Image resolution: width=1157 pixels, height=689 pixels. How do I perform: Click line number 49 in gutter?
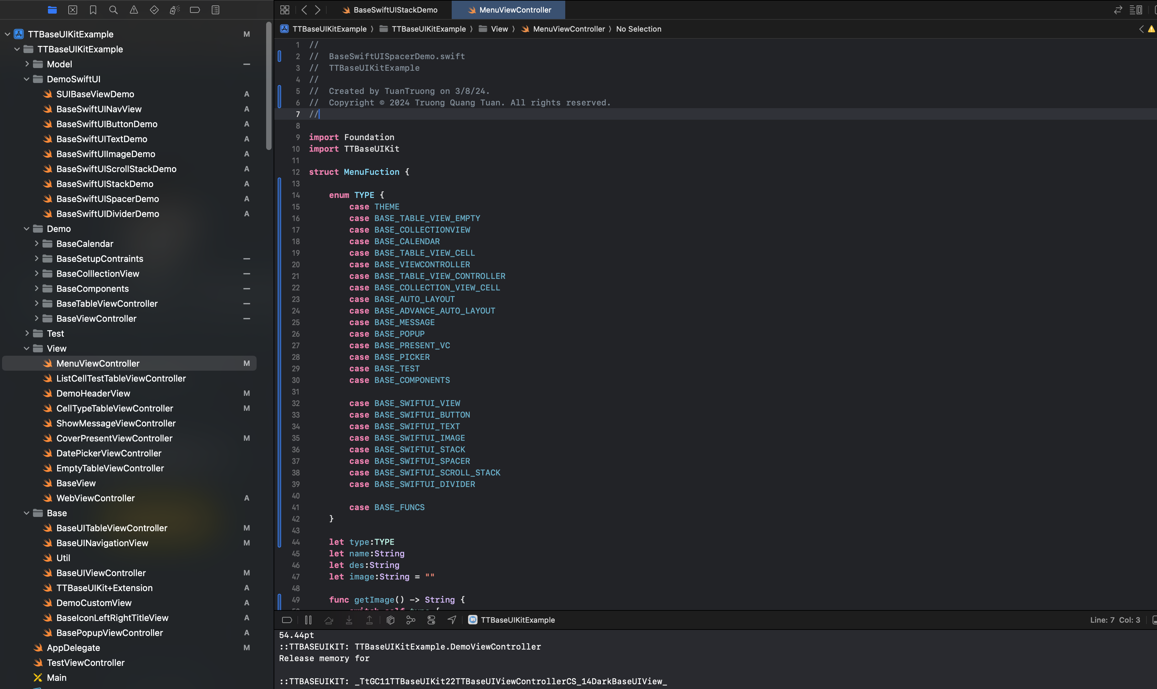click(295, 600)
